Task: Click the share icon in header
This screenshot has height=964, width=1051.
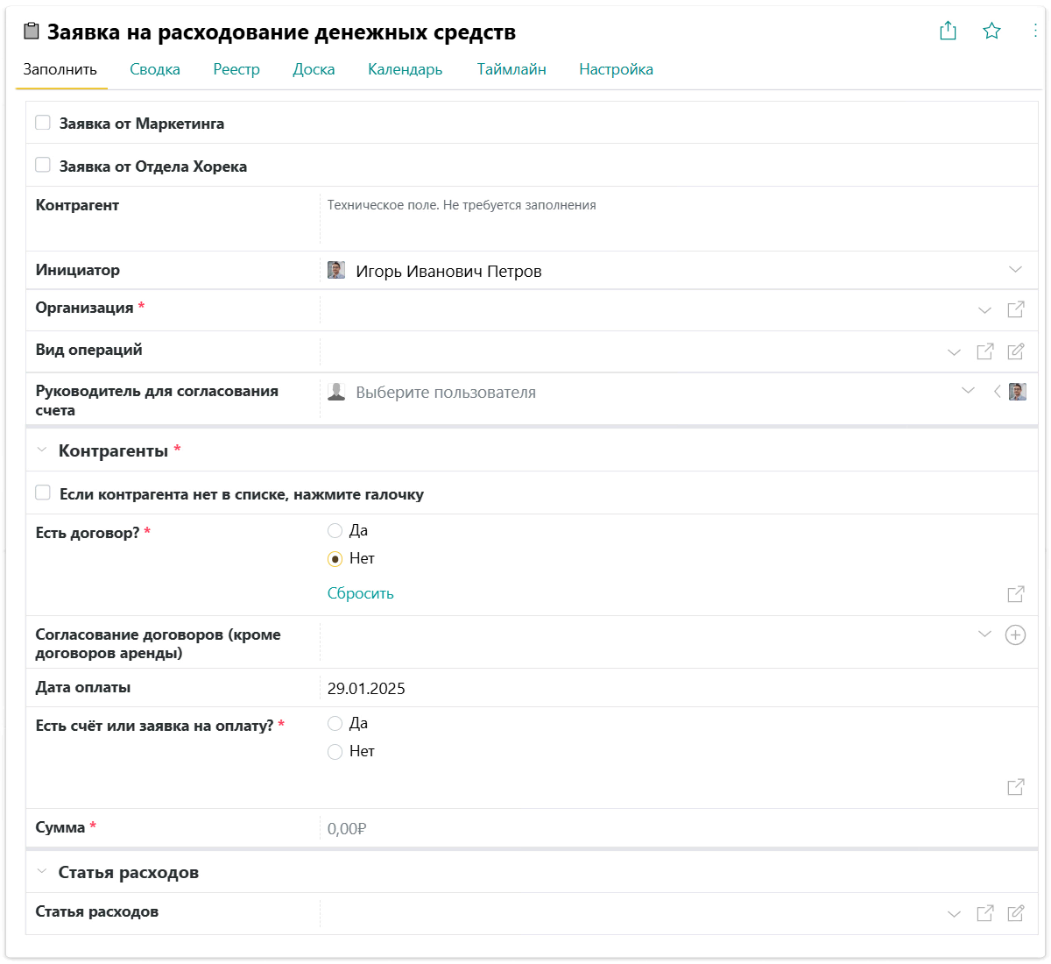Action: point(948,32)
